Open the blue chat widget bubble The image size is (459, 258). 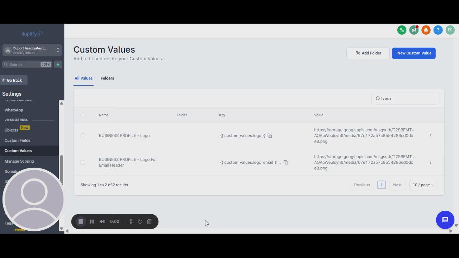[445, 220]
